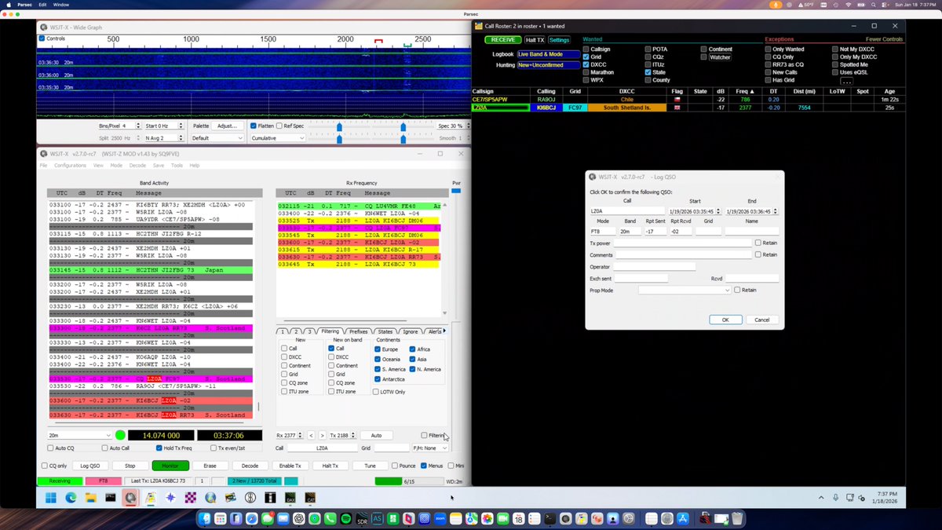Image resolution: width=942 pixels, height=530 pixels.
Task: Expand the Palette Default dropdown in Wide Graph
Action: [217, 138]
